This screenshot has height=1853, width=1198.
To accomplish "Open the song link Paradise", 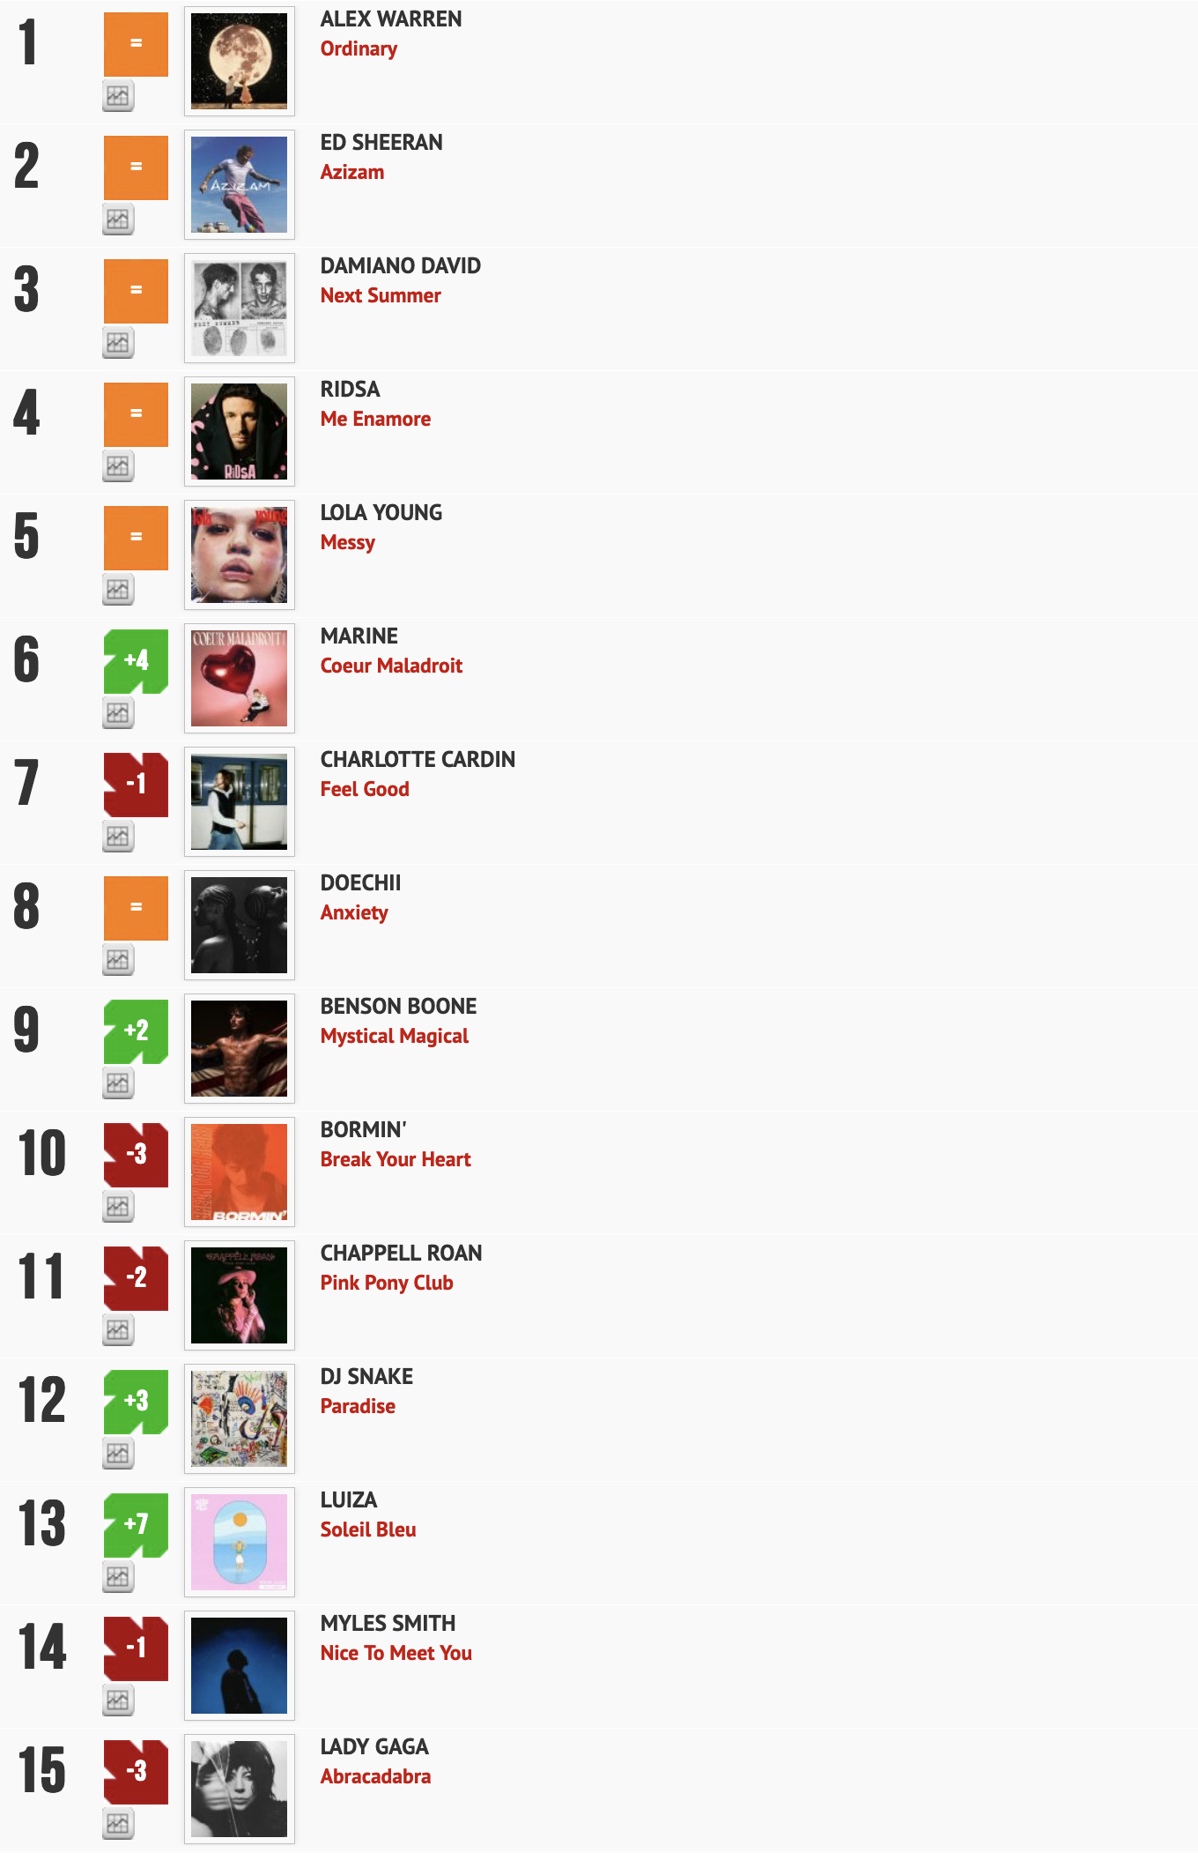I will click(x=358, y=1406).
